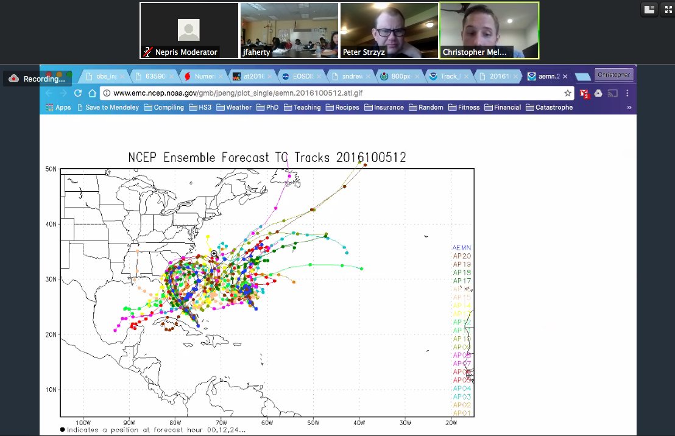Reload the current page
675x436 pixels.
pyautogui.click(x=78, y=93)
